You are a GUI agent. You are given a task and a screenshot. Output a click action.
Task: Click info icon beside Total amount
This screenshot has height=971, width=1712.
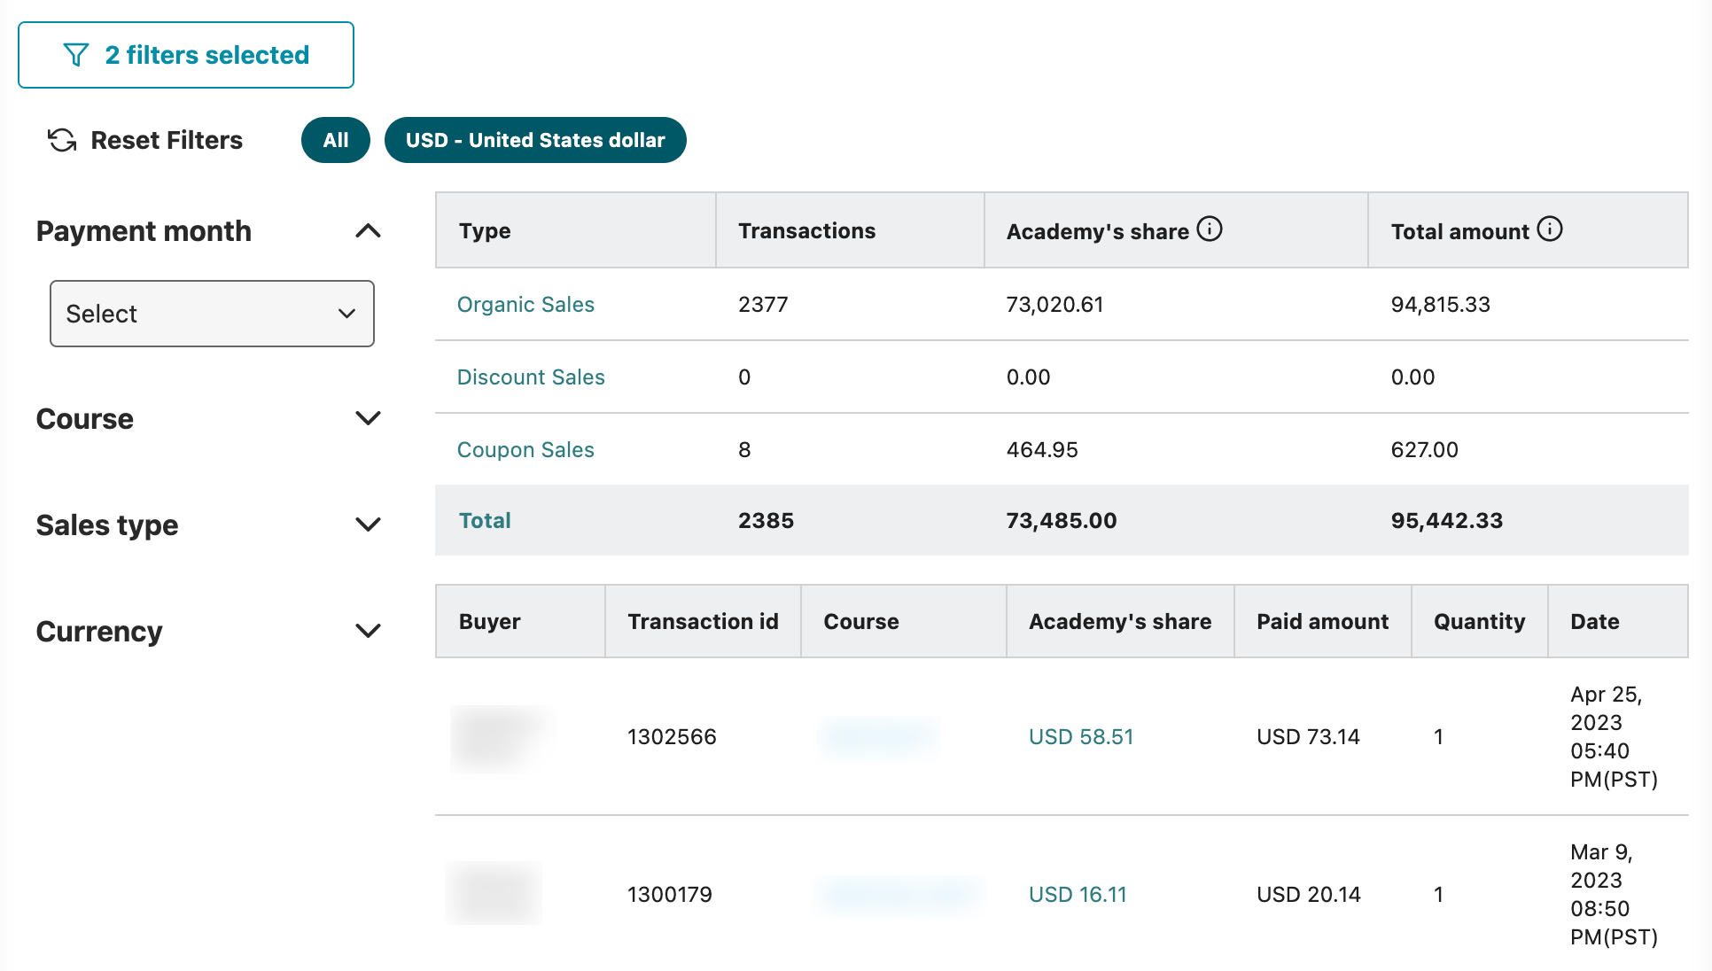(1550, 229)
